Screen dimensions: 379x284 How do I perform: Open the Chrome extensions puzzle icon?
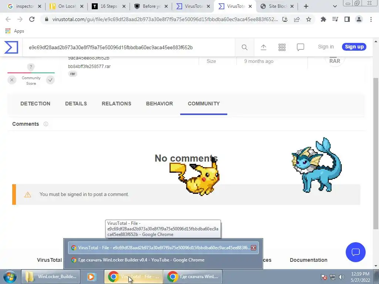pos(323,19)
